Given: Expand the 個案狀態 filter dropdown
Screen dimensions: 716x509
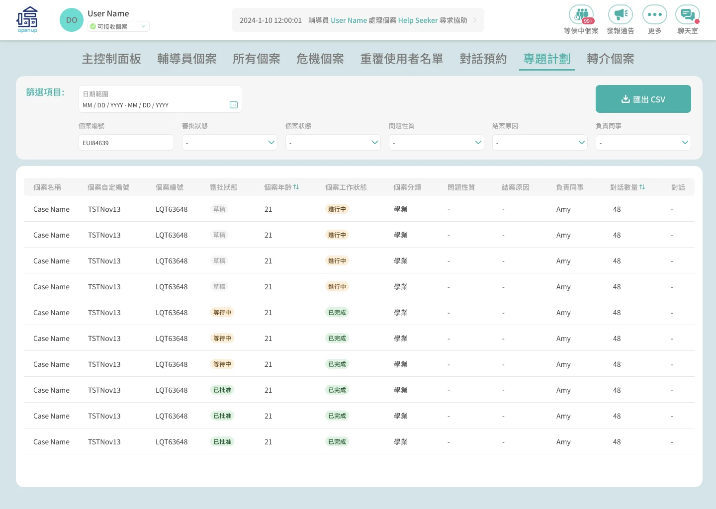Looking at the screenshot, I should [333, 142].
